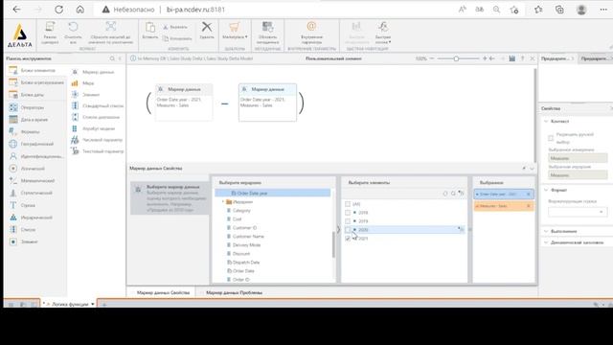Viewport: 613px width, 345px height.
Task: Select Delivery Mode in hierarchy list
Action: [x=246, y=245]
